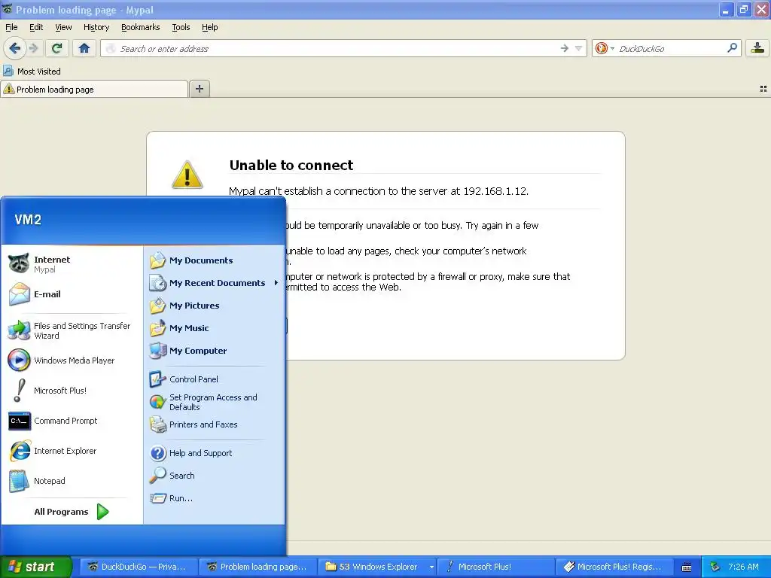The width and height of the screenshot is (771, 578).
Task: Open E-mail from the start menu
Action: click(x=72, y=294)
